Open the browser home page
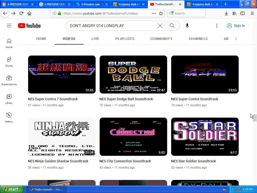257x193 pixels. point(29,14)
